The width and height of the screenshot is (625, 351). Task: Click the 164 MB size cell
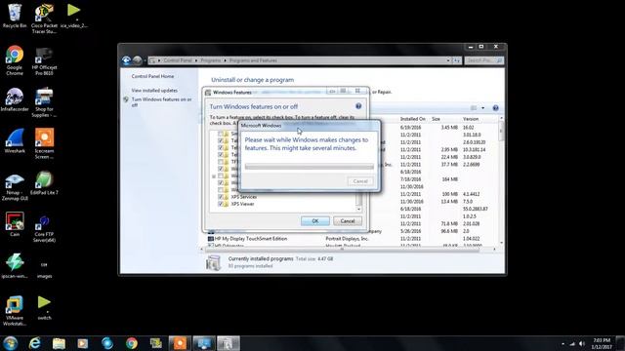(449, 179)
